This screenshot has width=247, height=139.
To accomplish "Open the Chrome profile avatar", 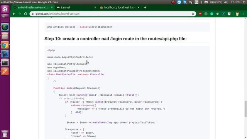I will tap(237, 14).
